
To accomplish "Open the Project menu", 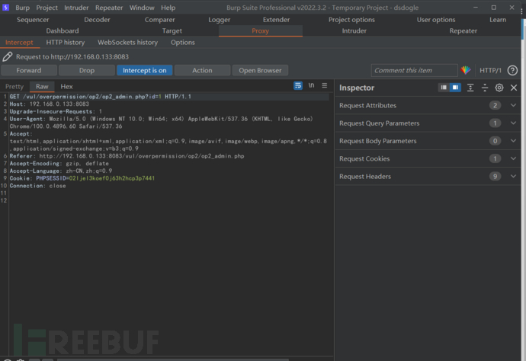I will click(x=47, y=8).
